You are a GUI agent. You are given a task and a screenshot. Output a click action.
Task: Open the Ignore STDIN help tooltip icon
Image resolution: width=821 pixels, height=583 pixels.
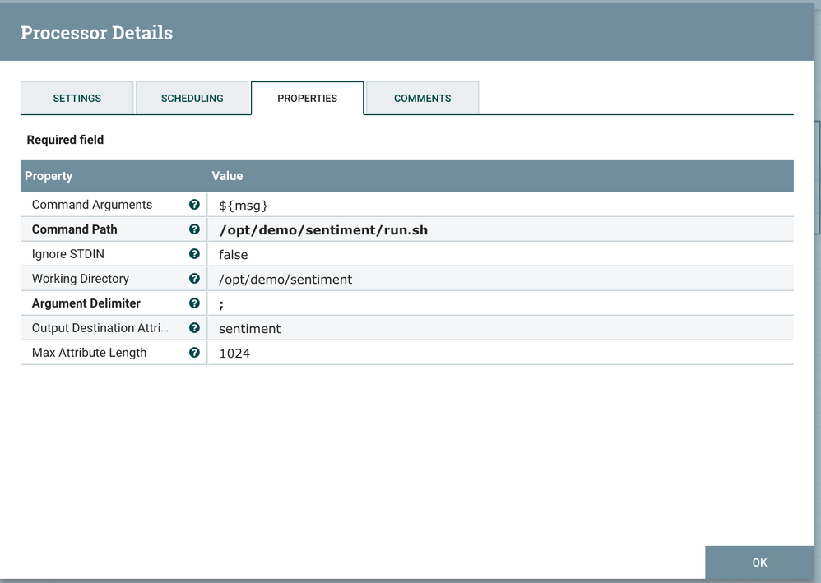pos(194,254)
